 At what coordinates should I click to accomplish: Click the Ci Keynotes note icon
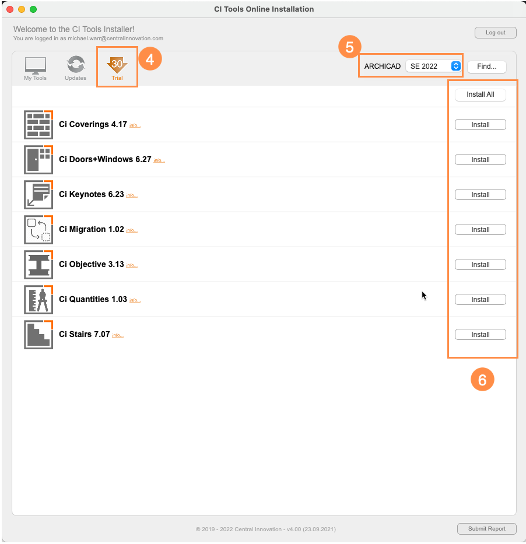38,195
